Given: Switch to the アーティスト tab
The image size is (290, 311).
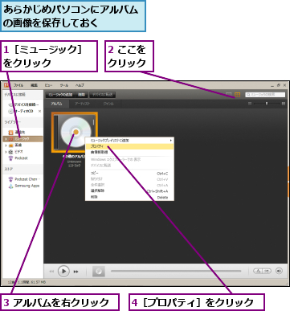Looking at the screenshot, I should pyautogui.click(x=82, y=104).
